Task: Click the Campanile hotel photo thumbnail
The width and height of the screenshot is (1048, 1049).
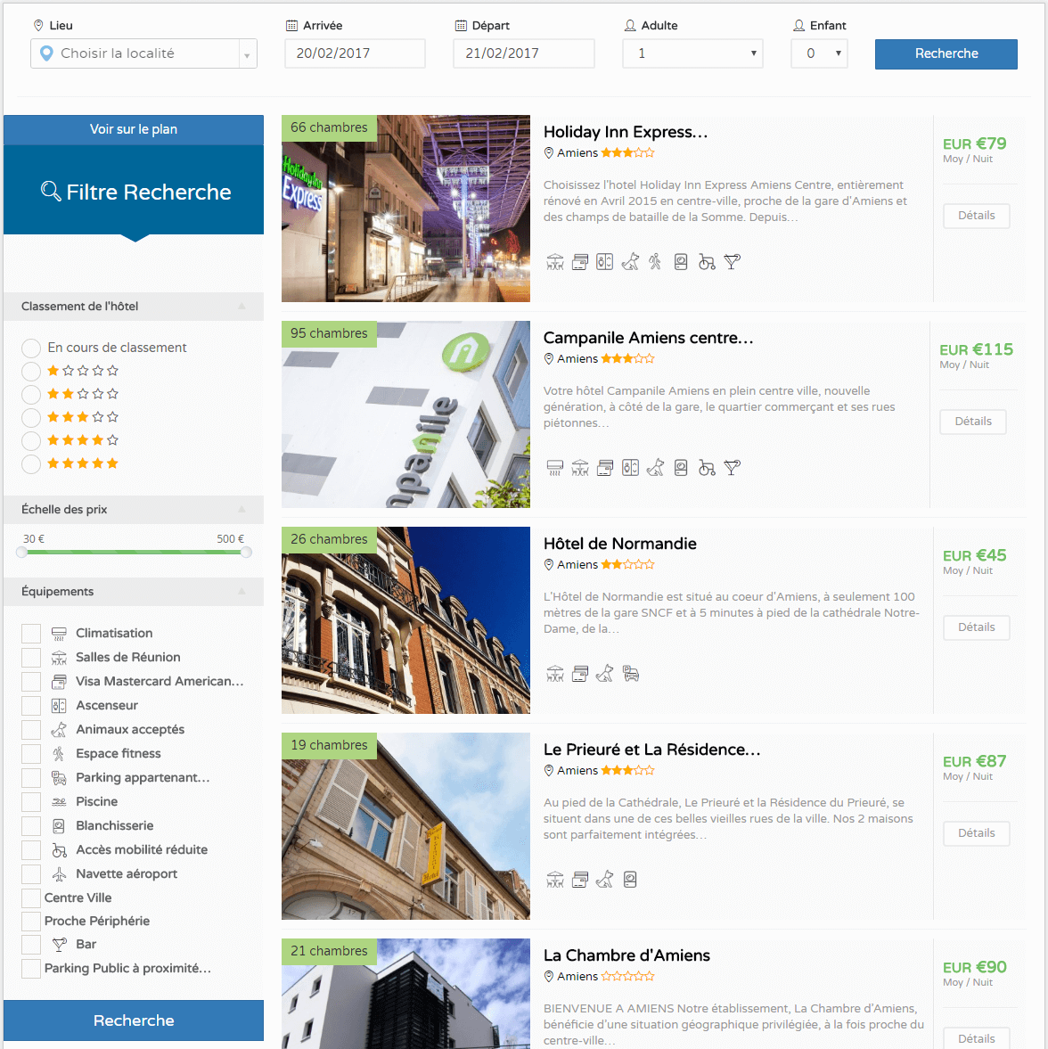Action: (406, 414)
